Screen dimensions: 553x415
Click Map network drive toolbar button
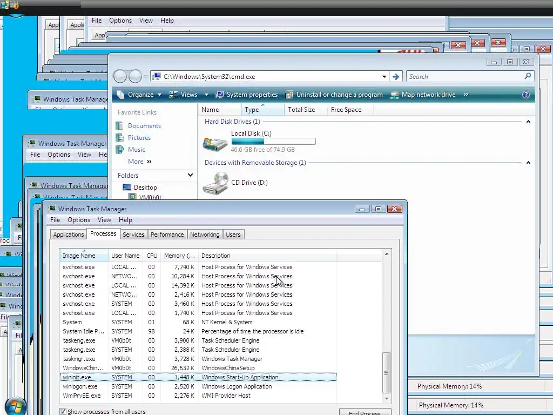423,95
